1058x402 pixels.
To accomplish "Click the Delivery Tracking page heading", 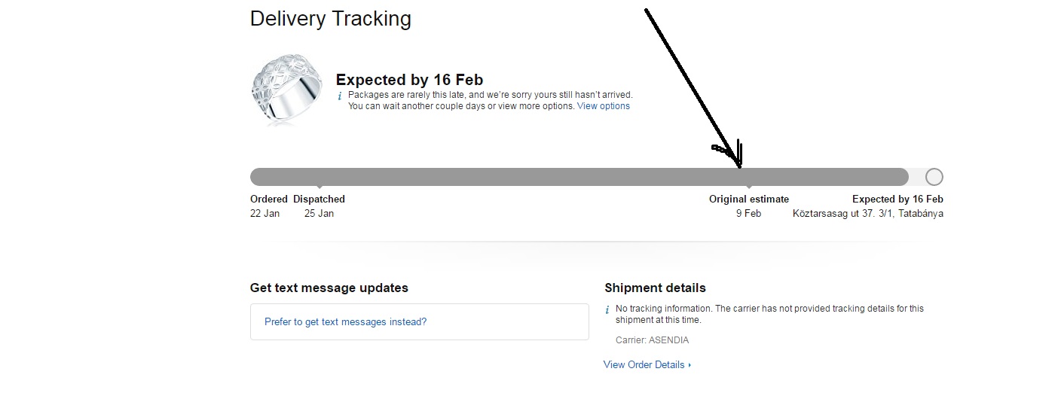I will [x=330, y=19].
